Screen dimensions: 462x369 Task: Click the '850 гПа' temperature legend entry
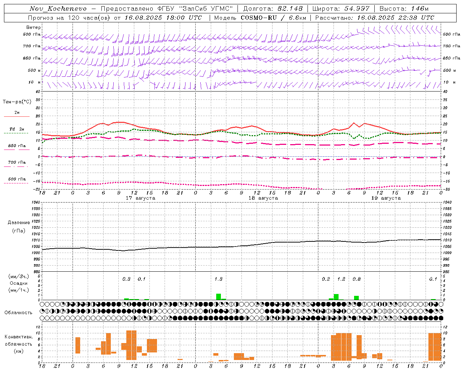[17, 146]
